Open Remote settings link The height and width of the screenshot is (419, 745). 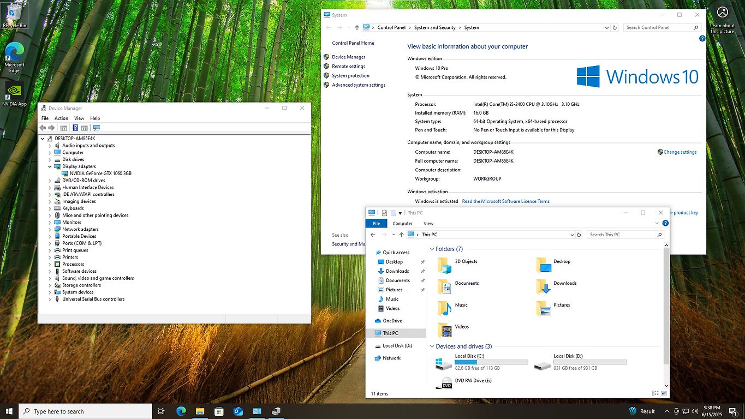pos(348,67)
